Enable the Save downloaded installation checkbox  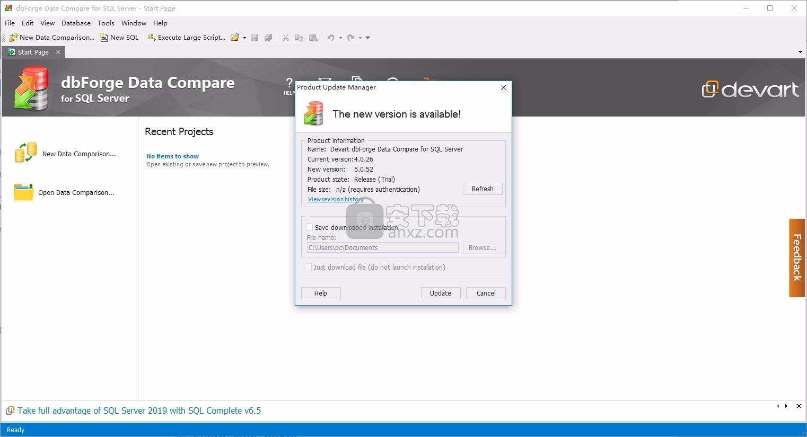click(x=310, y=227)
